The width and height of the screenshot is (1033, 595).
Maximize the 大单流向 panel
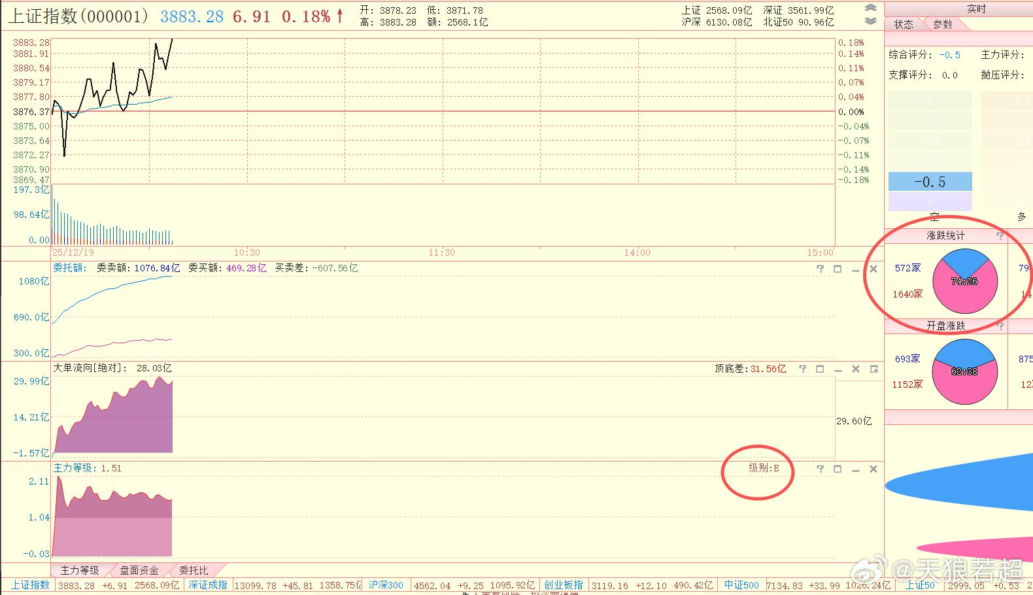(820, 369)
